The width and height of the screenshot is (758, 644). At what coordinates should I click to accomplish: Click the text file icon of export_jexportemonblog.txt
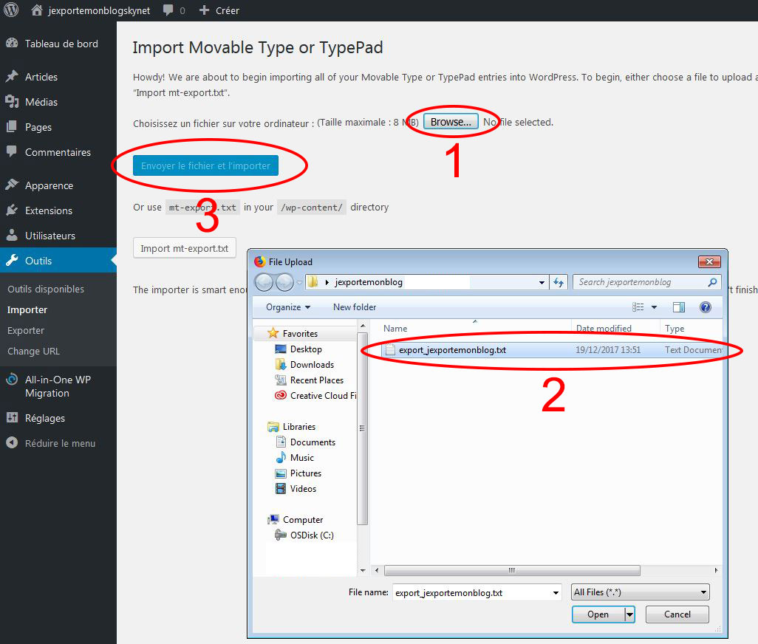click(390, 350)
